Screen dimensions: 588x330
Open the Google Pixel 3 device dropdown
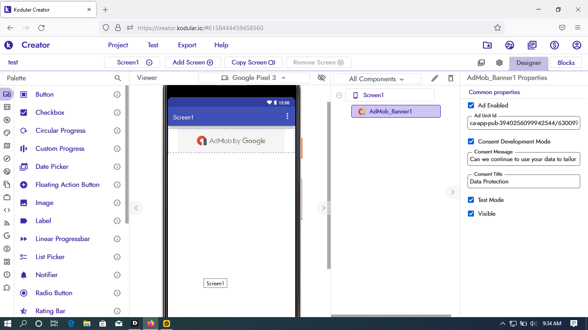tap(254, 78)
